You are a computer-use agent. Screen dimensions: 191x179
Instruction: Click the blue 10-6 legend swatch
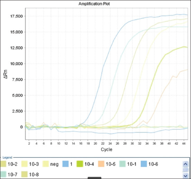144,164
